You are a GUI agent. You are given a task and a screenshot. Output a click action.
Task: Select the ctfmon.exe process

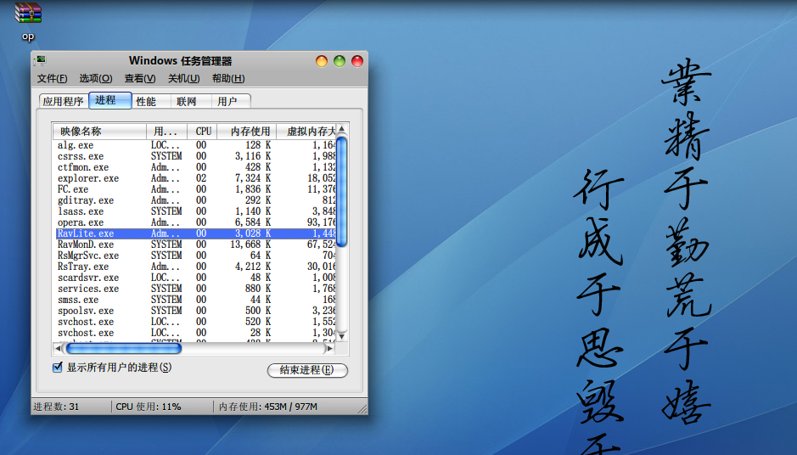point(196,167)
